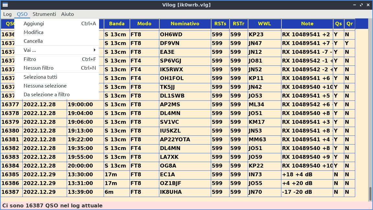
Task: Choose Cancella menu entry
Action: tap(57, 41)
